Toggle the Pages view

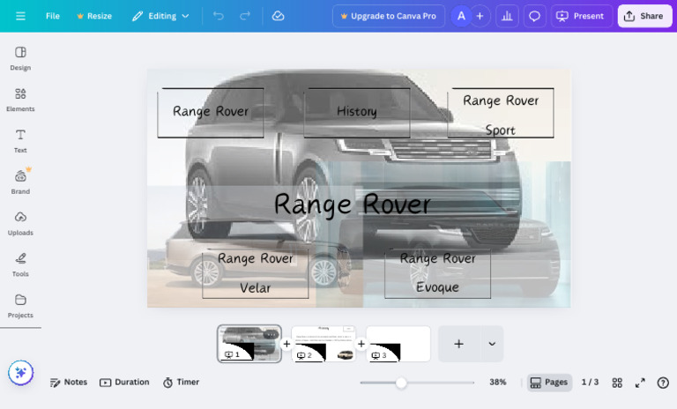coord(549,383)
